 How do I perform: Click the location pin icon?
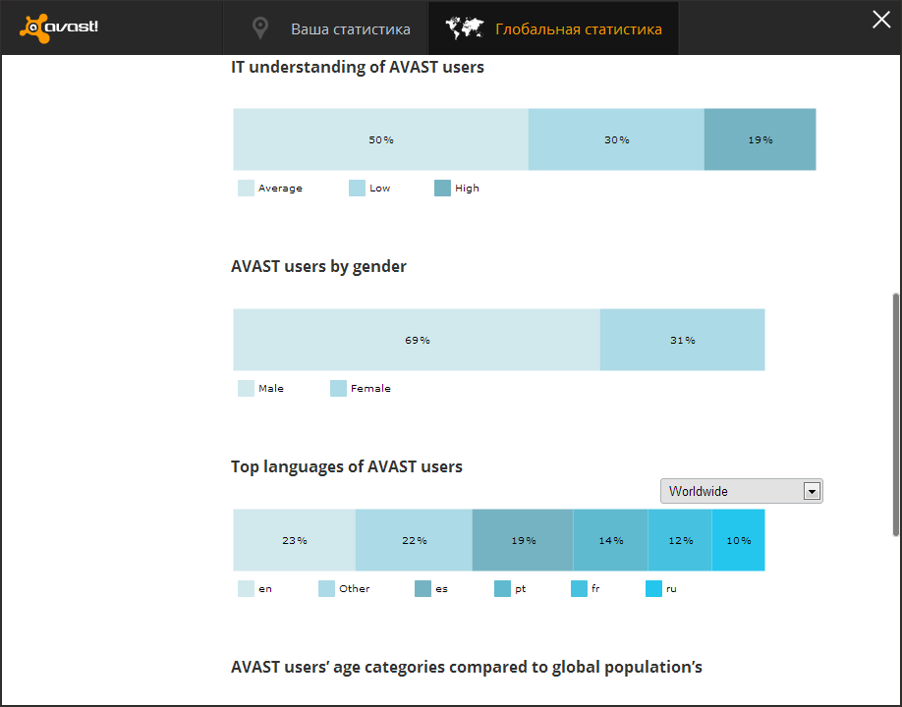pos(260,28)
